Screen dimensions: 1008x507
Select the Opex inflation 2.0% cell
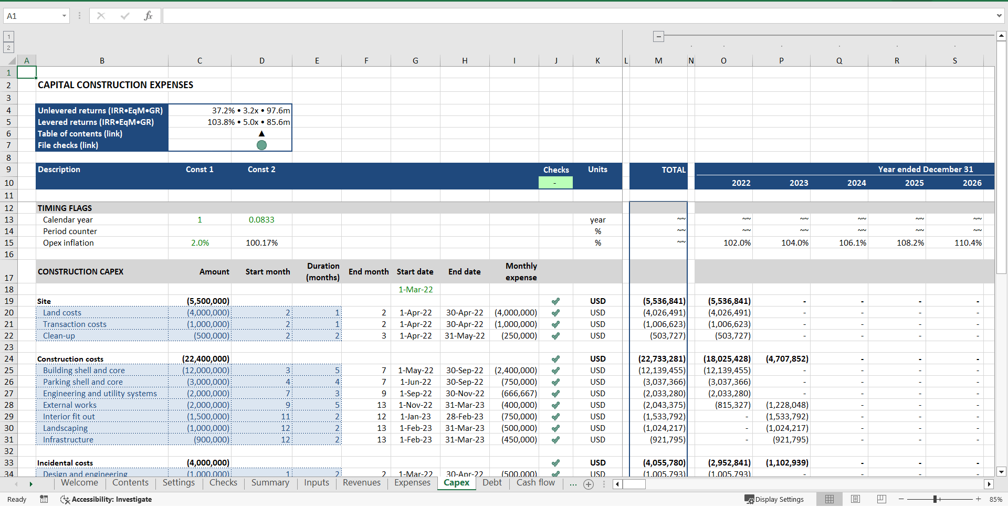tap(199, 243)
